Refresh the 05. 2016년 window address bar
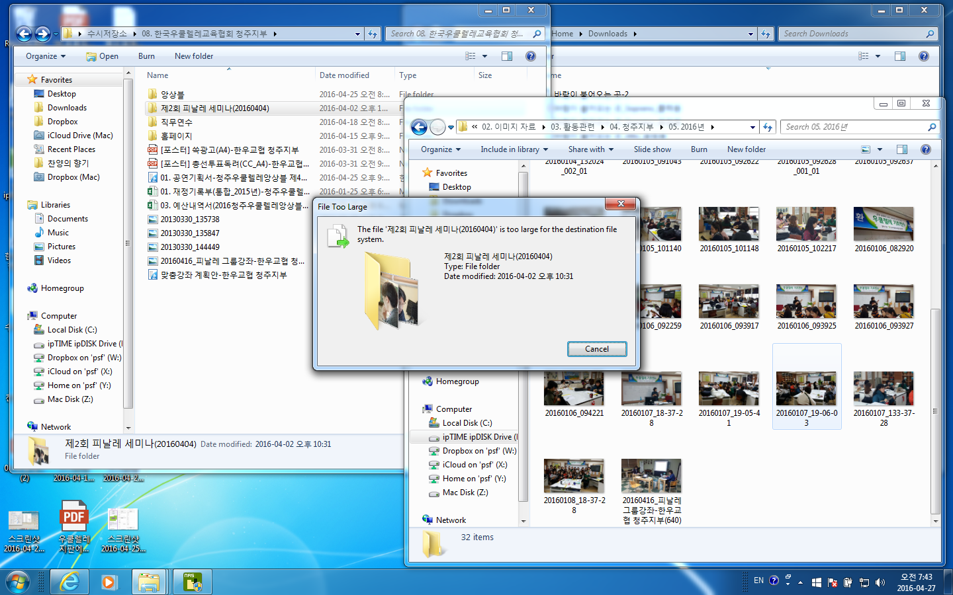 [768, 127]
